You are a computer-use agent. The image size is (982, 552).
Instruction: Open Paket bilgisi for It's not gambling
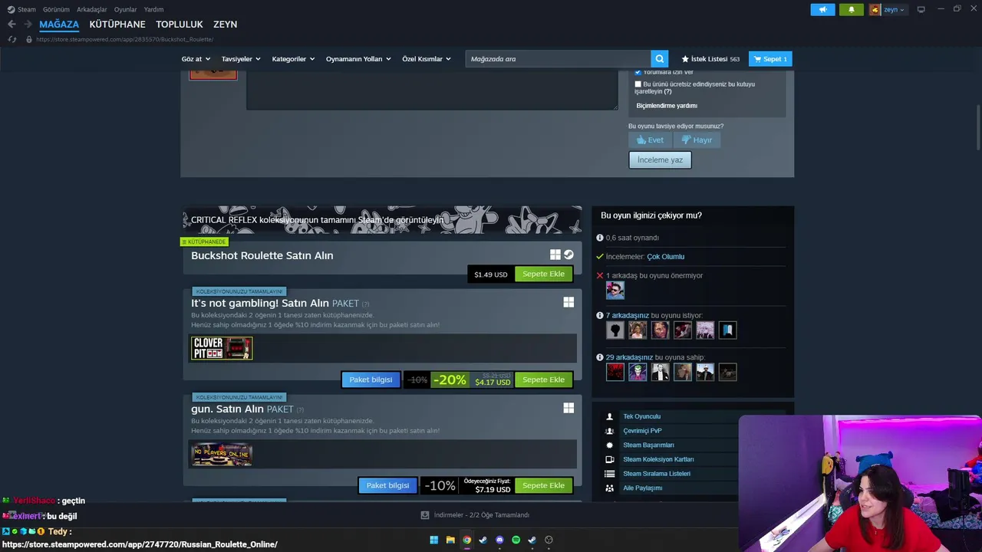371,379
